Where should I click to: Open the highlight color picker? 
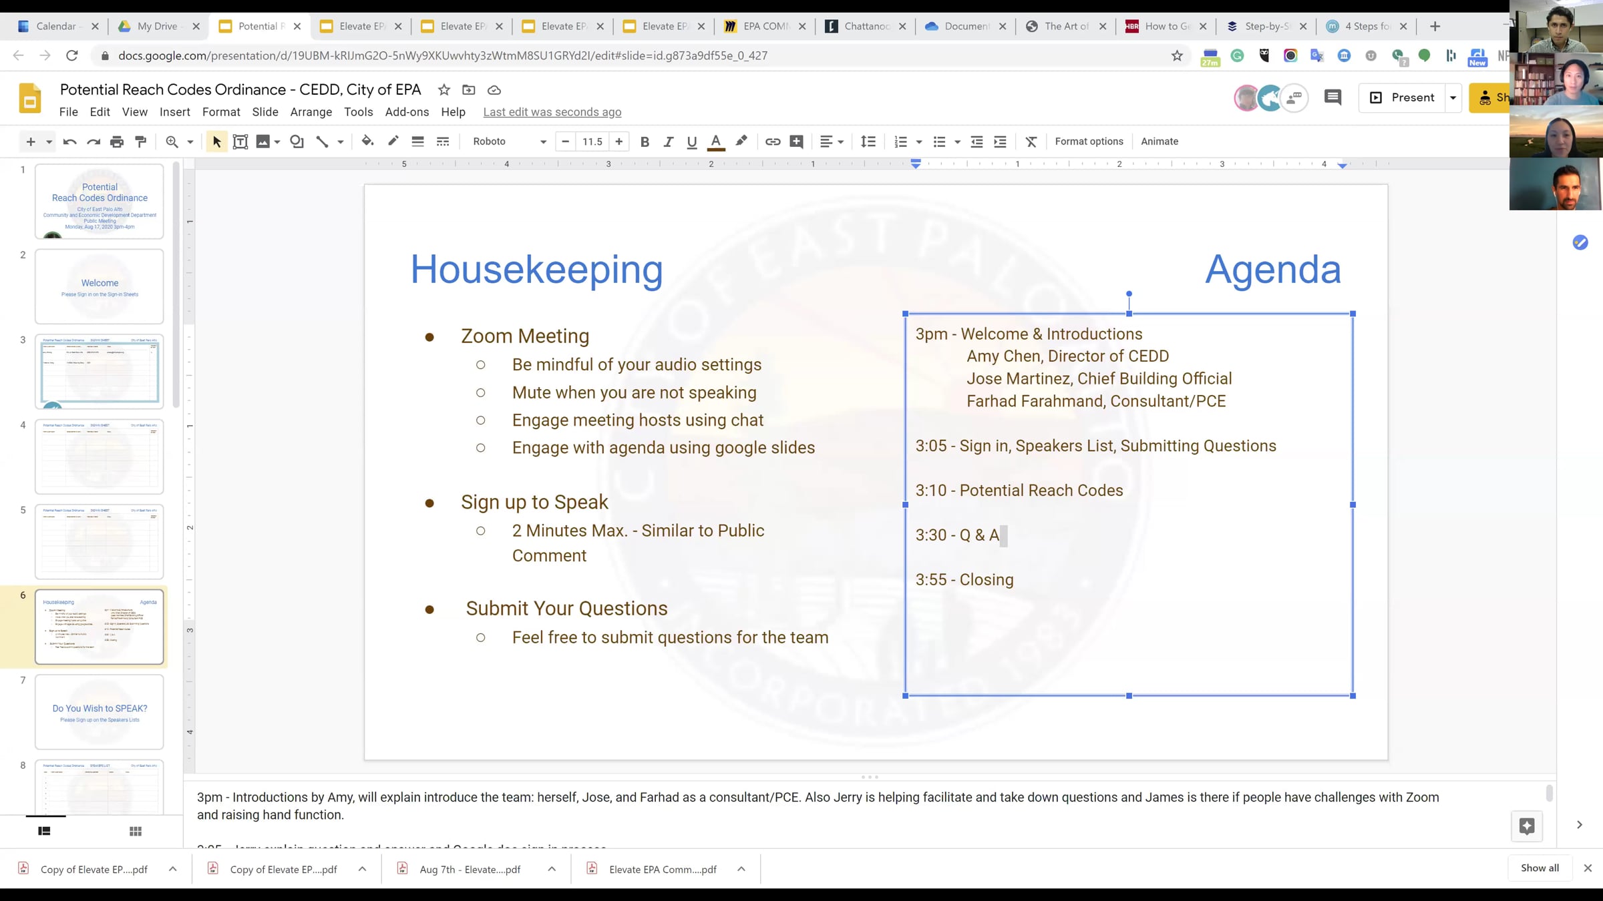tap(741, 141)
